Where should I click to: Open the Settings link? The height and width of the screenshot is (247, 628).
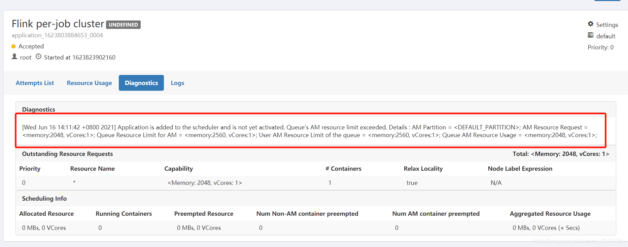(607, 25)
